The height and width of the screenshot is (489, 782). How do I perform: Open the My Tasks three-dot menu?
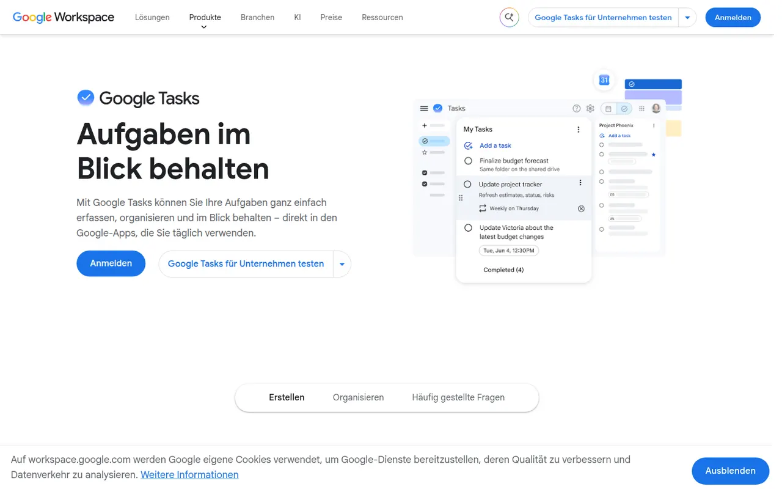(579, 130)
